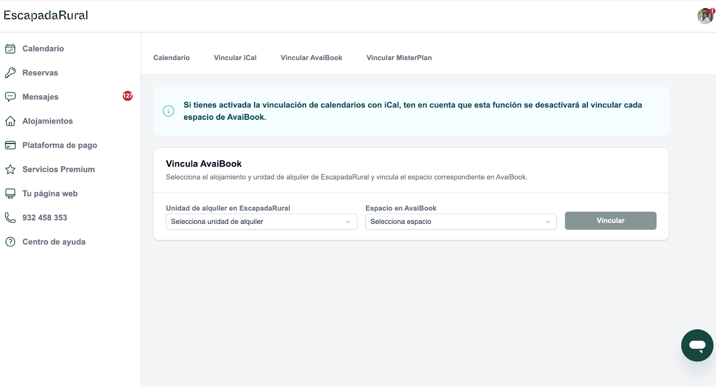Click the credit card icon for Plataforma de pago
The image size is (716, 387).
click(x=10, y=145)
